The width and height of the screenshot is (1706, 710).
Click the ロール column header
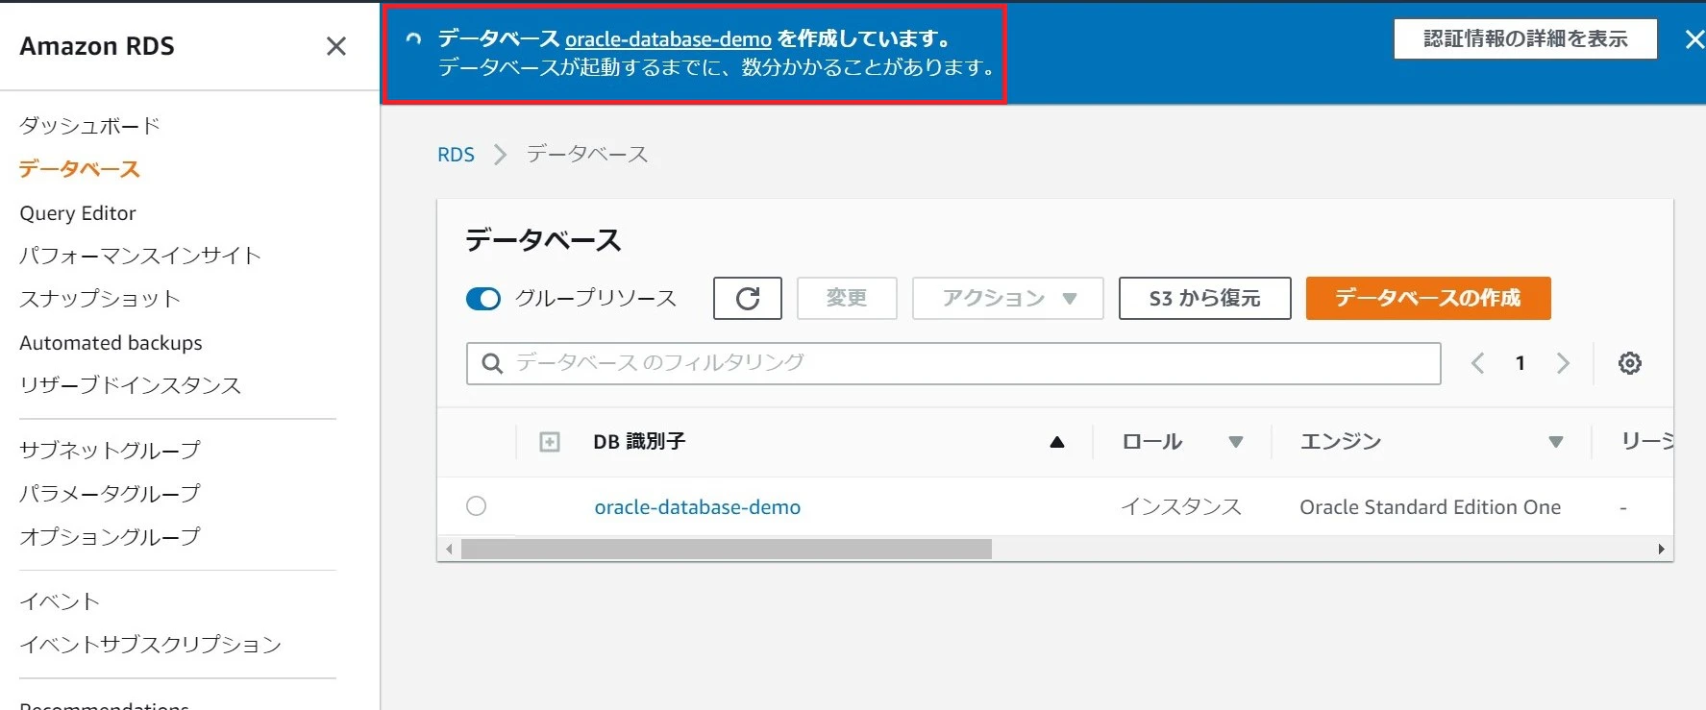1152,442
